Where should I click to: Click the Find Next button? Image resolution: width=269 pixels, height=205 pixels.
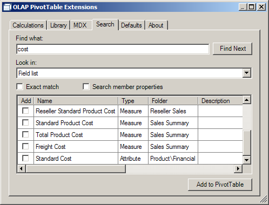[232, 49]
